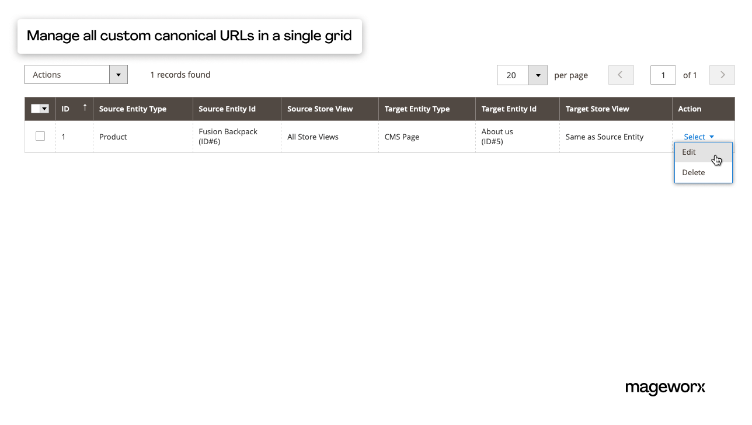Viewport: 752px width, 425px height.
Task: Expand the per page size dropdown
Action: click(538, 75)
